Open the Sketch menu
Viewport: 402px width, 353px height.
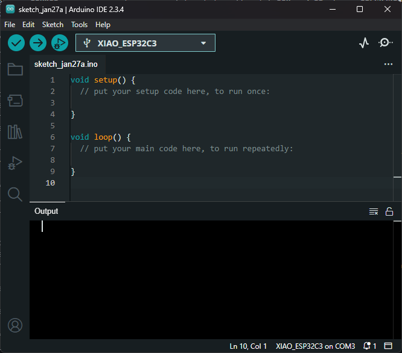53,25
